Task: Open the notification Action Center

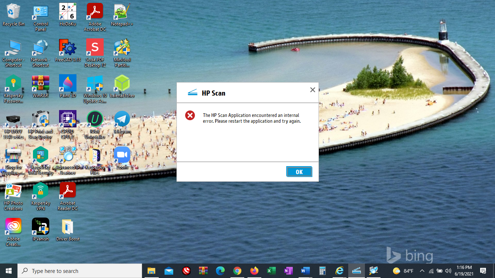Action: pos(483,271)
